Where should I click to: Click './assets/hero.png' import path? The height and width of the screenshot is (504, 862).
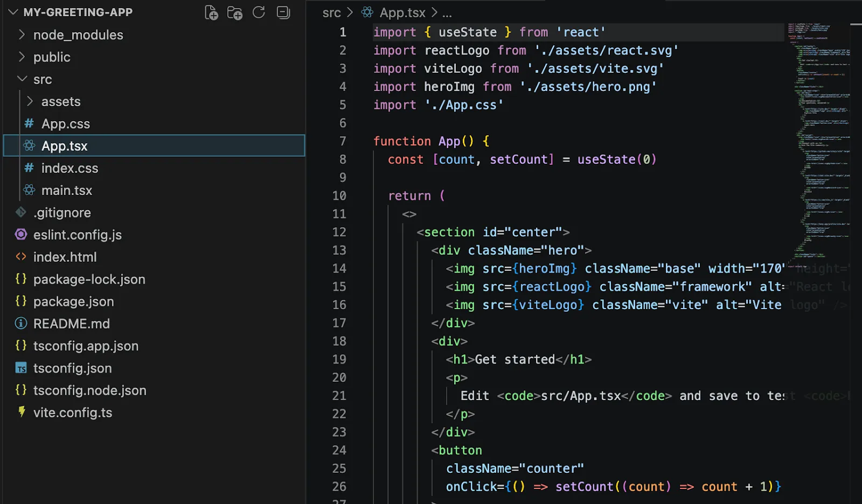[588, 87]
